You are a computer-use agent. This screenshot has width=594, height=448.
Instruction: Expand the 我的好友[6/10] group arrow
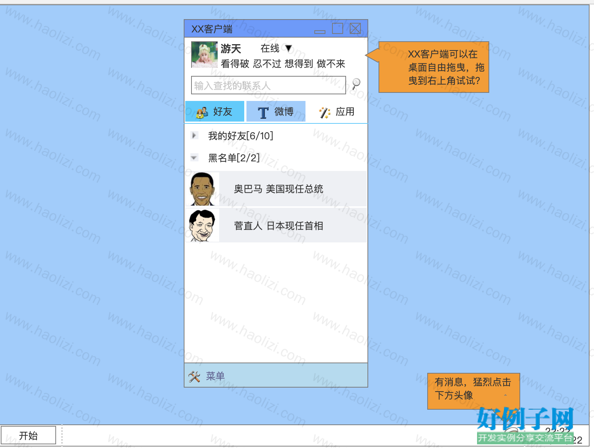(x=194, y=135)
